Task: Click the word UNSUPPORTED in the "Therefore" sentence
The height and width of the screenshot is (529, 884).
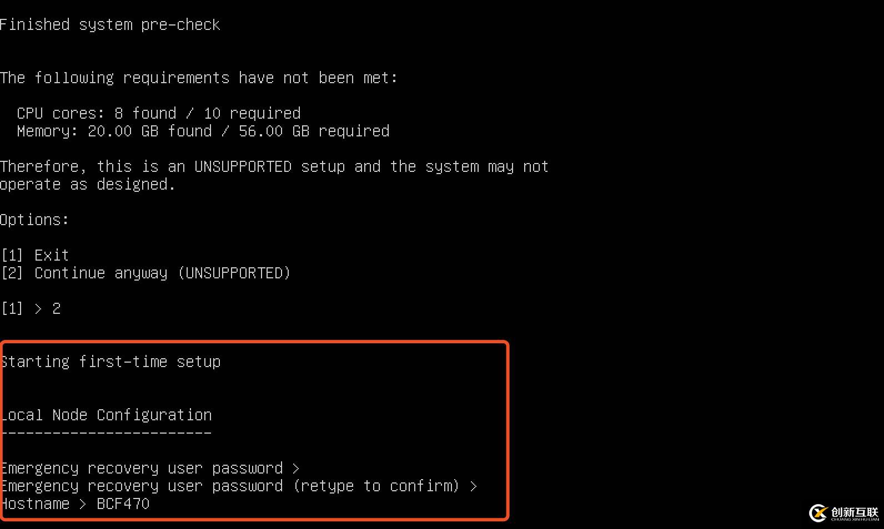Action: click(x=243, y=166)
